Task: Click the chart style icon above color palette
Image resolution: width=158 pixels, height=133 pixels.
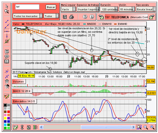Action: (7, 96)
